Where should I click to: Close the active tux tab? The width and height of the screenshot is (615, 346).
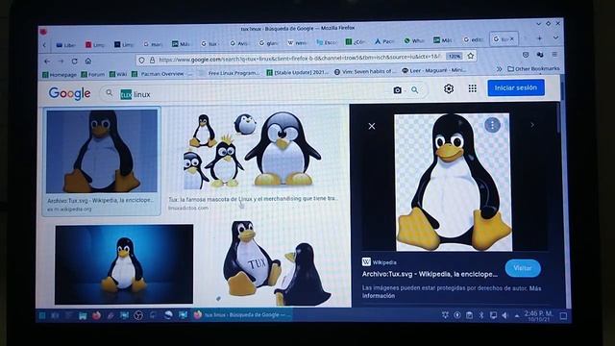(x=512, y=38)
